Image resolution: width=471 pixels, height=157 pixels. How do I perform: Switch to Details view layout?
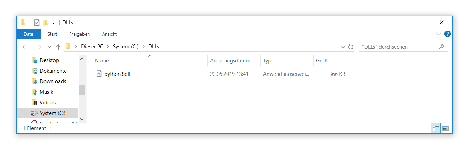click(436, 128)
